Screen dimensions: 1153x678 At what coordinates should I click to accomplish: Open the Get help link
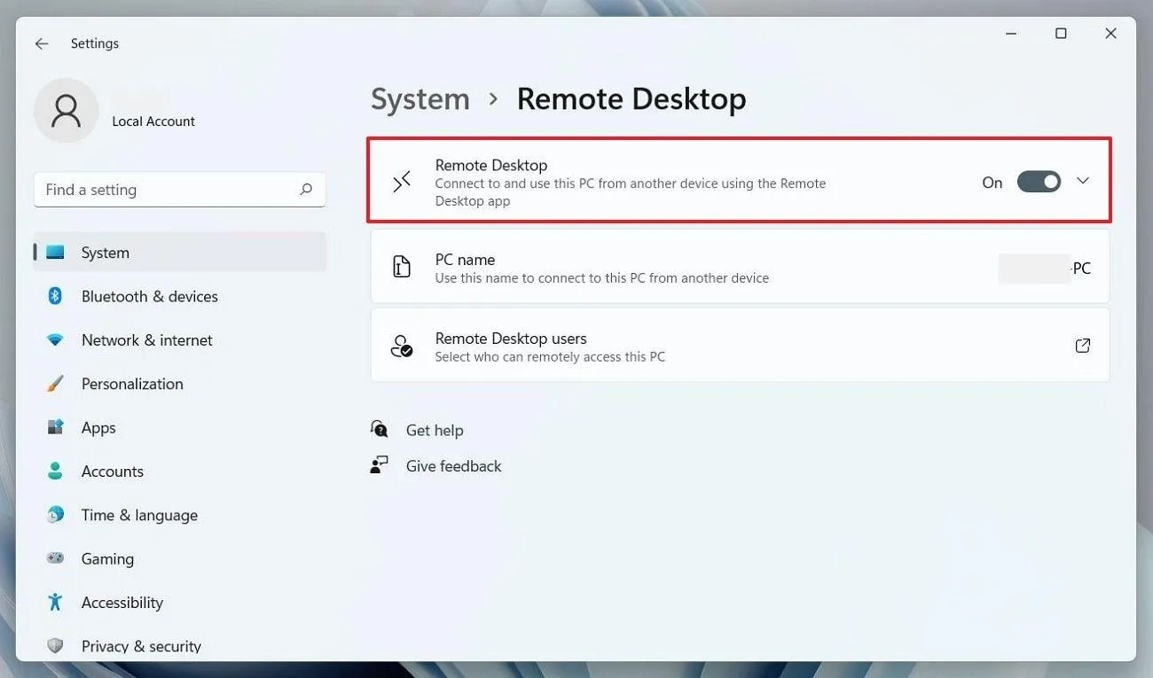pos(435,430)
